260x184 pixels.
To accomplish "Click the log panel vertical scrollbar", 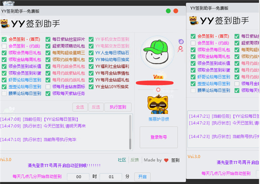I will tap(130, 132).
